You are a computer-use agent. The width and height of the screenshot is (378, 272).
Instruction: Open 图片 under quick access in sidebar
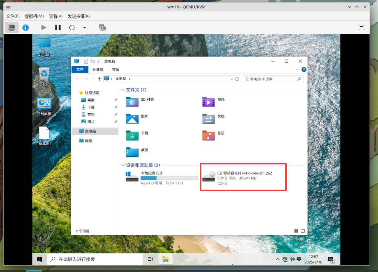88,122
